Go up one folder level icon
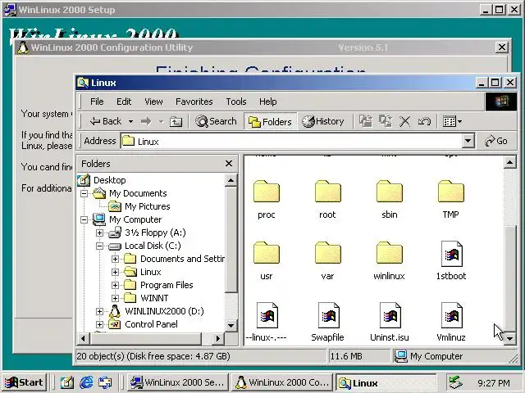 click(176, 121)
